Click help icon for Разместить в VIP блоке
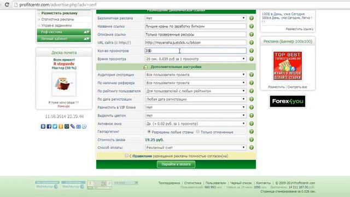 (x=252, y=107)
